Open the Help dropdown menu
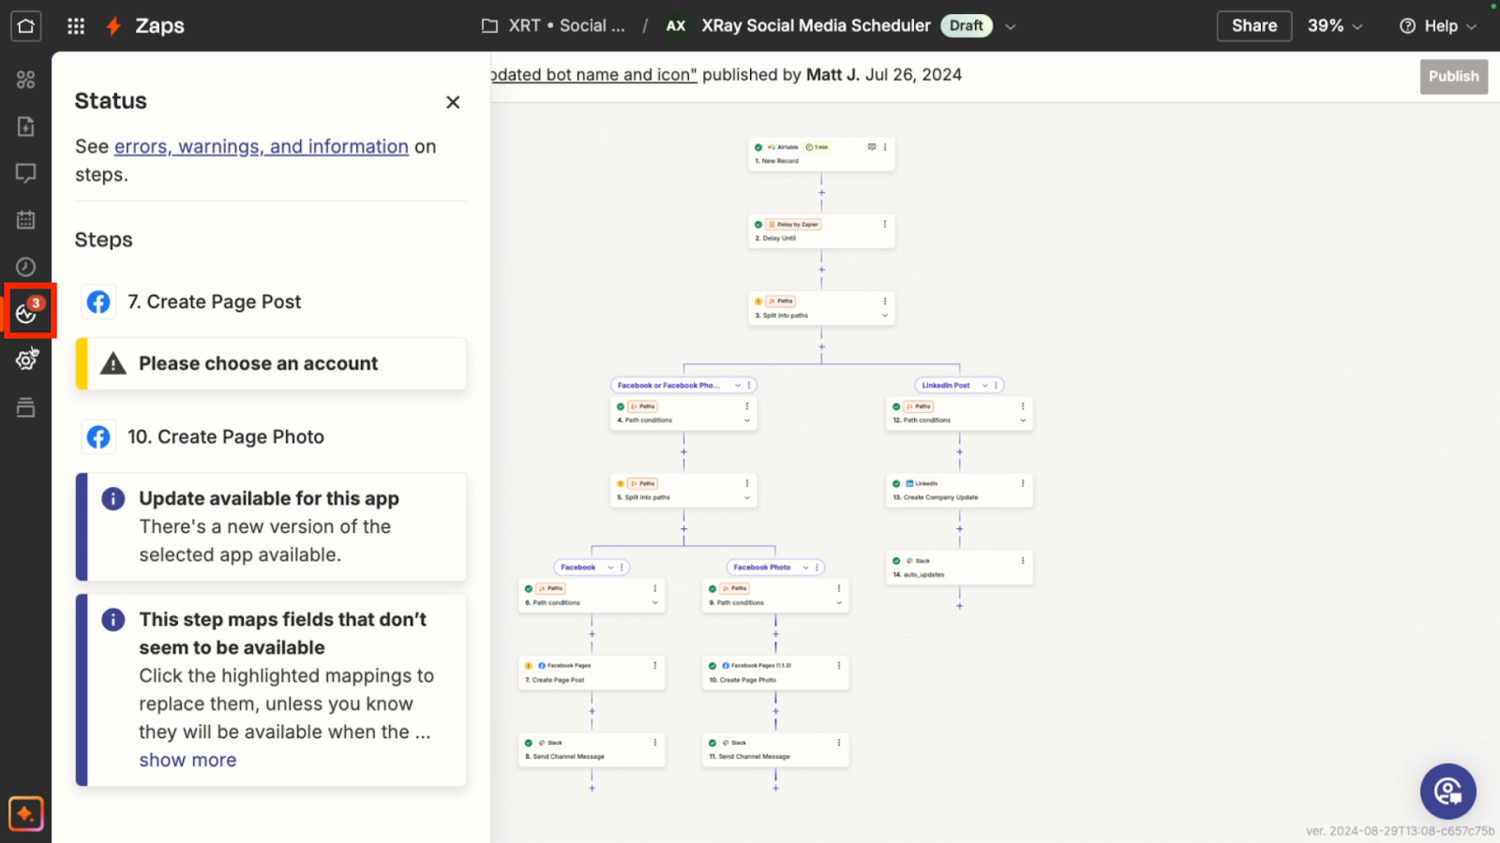Image resolution: width=1500 pixels, height=843 pixels. [1438, 26]
